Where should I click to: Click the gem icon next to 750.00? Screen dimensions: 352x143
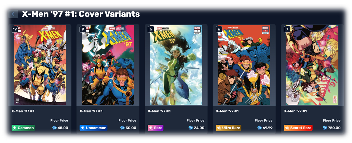pos(325,128)
